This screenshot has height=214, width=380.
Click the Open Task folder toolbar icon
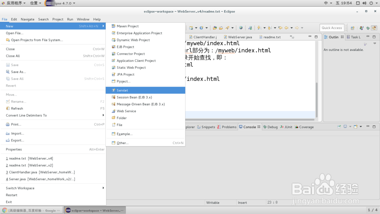tap(221, 28)
